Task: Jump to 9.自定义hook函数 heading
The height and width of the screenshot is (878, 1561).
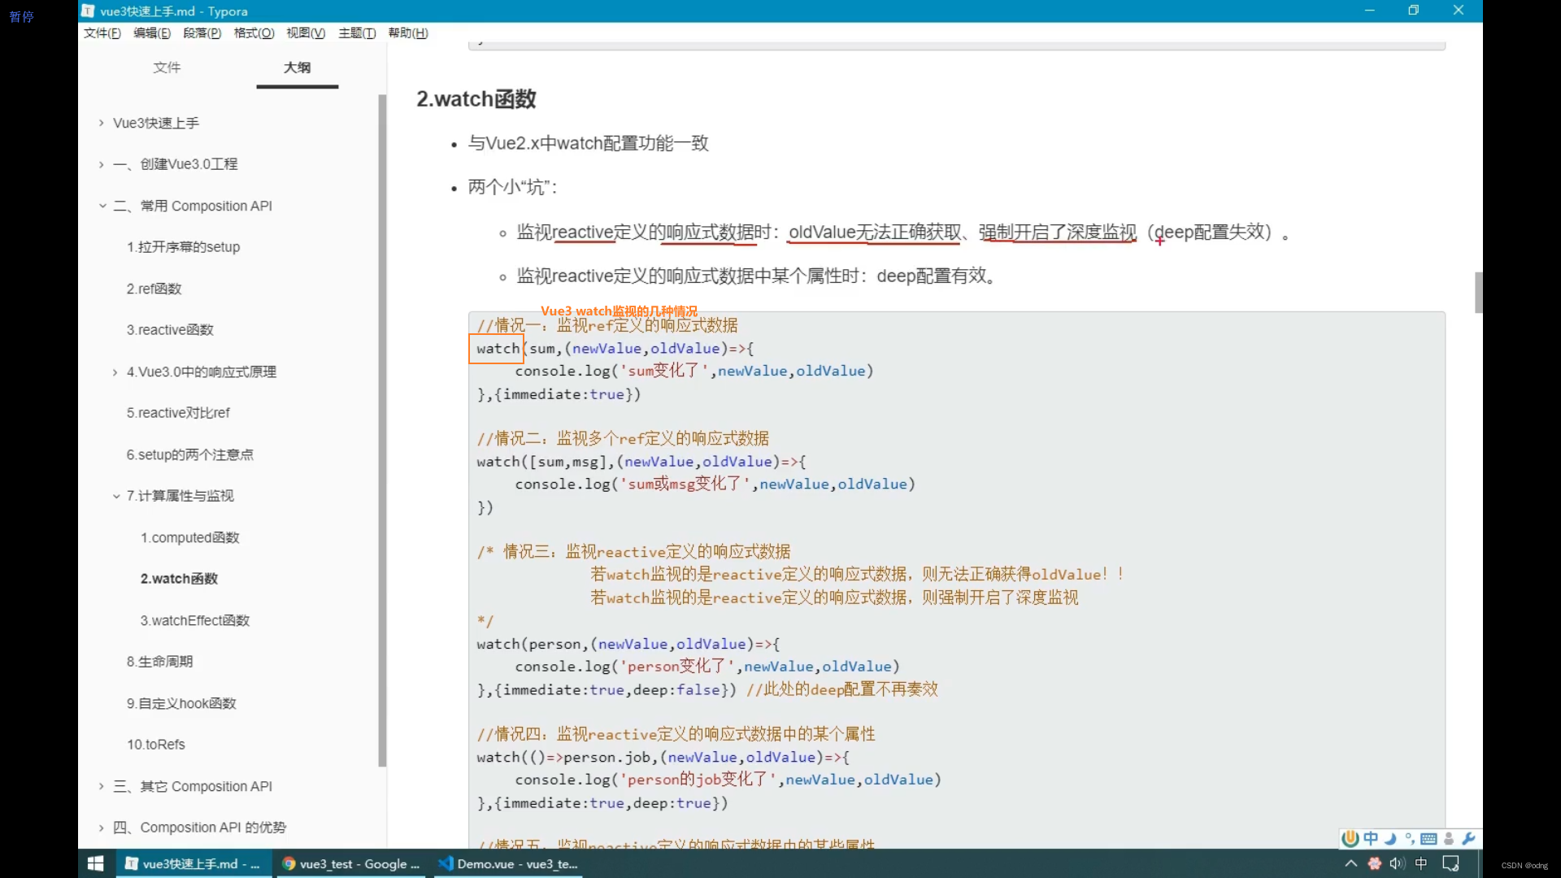Action: [x=181, y=703]
